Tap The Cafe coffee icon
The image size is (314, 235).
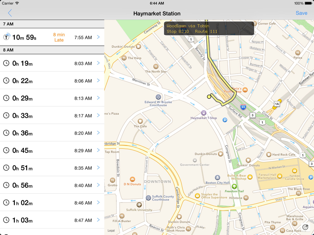(x=140, y=121)
